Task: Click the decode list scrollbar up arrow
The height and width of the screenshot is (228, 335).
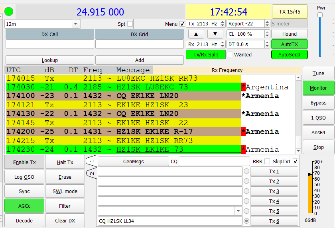Action: tap(298, 78)
